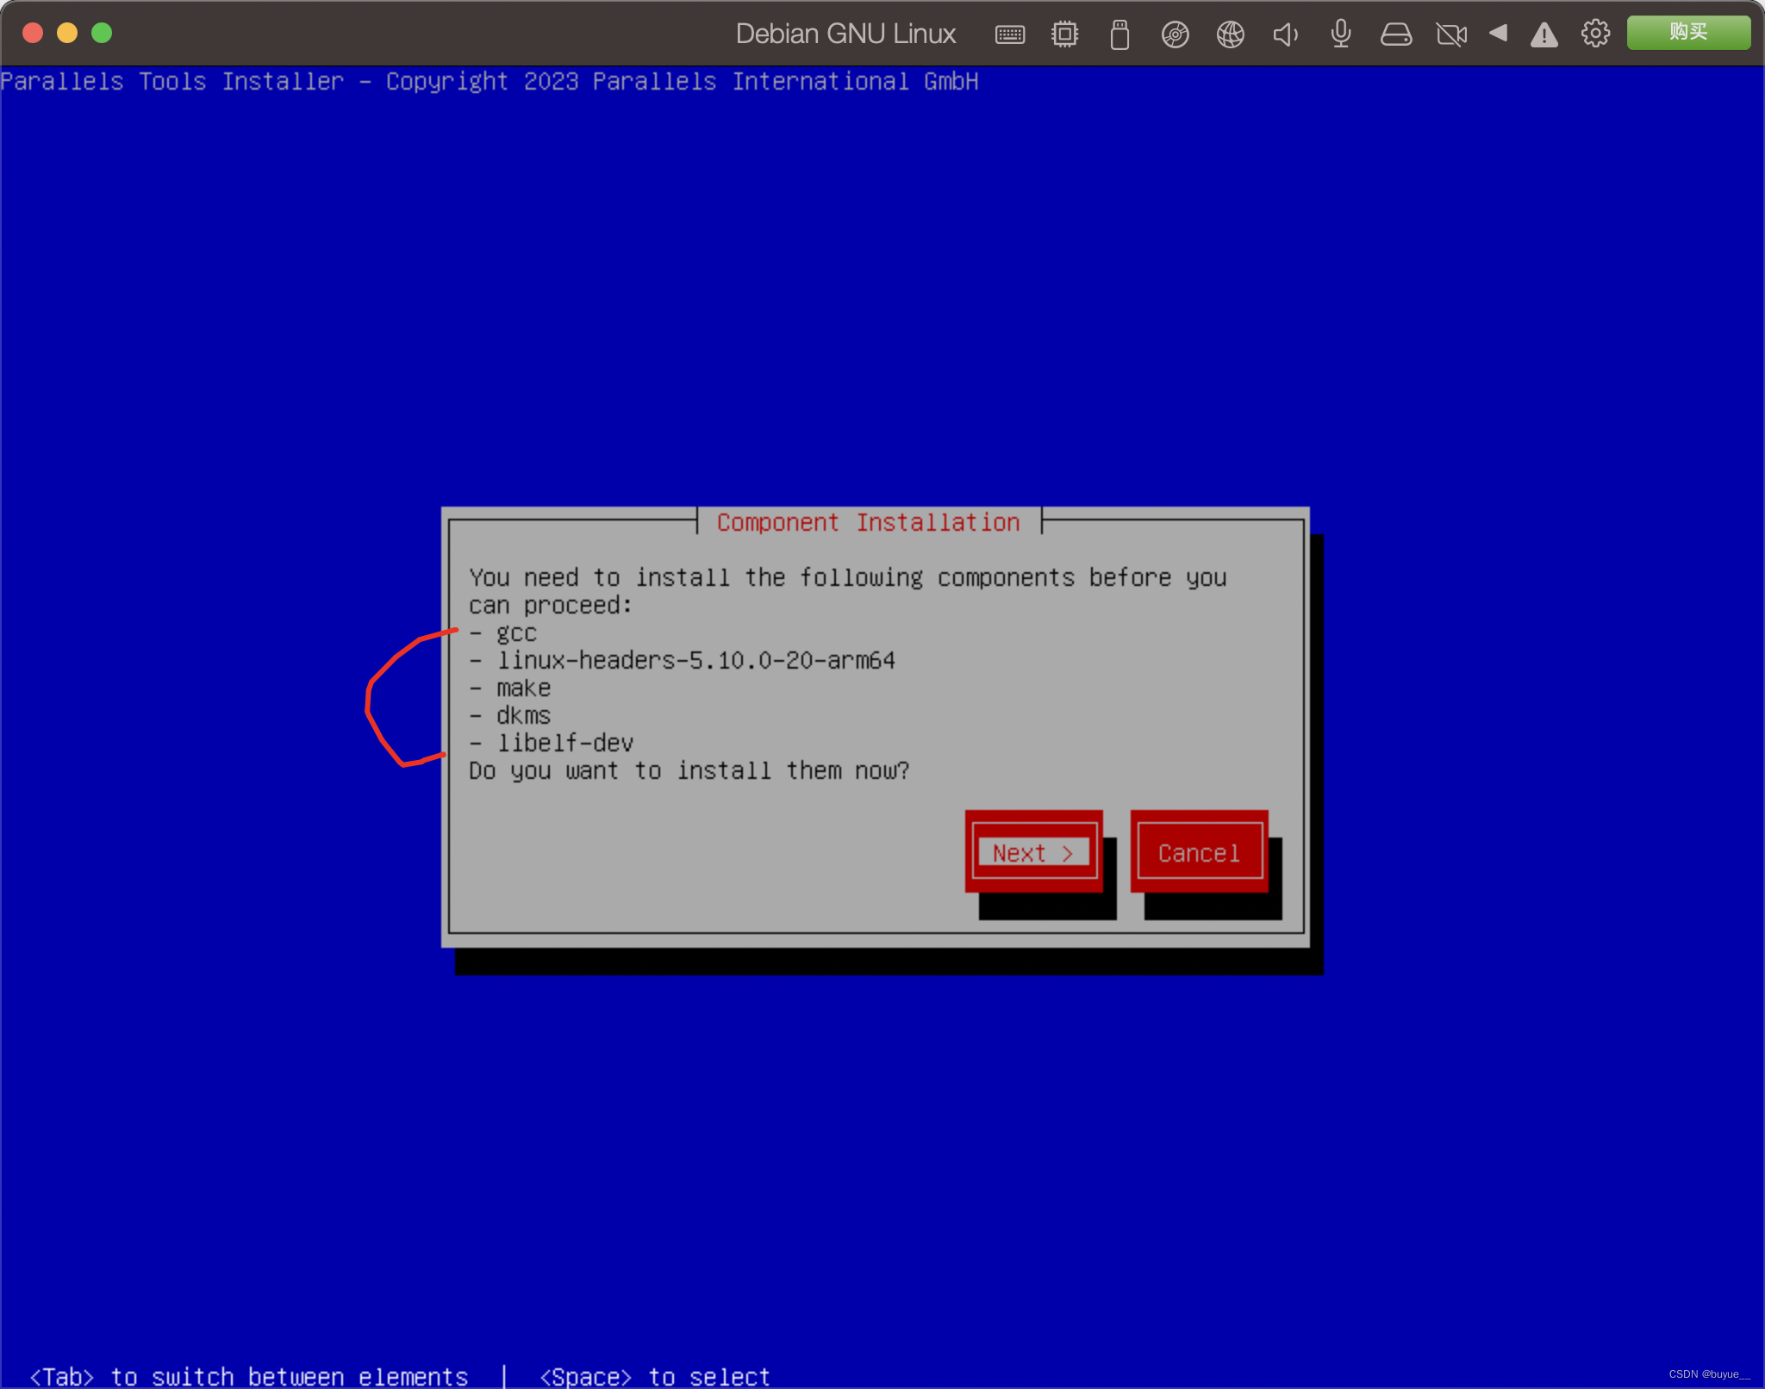The height and width of the screenshot is (1389, 1765).
Task: Open the CD/DVD disc icon
Action: coord(1175,34)
